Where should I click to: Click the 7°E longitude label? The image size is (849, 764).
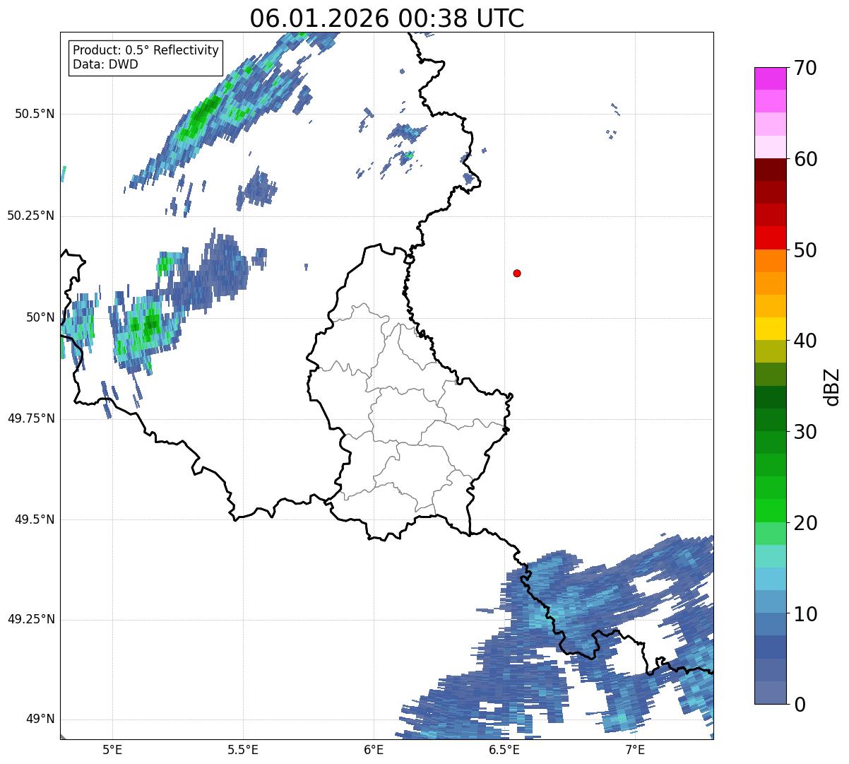click(635, 749)
